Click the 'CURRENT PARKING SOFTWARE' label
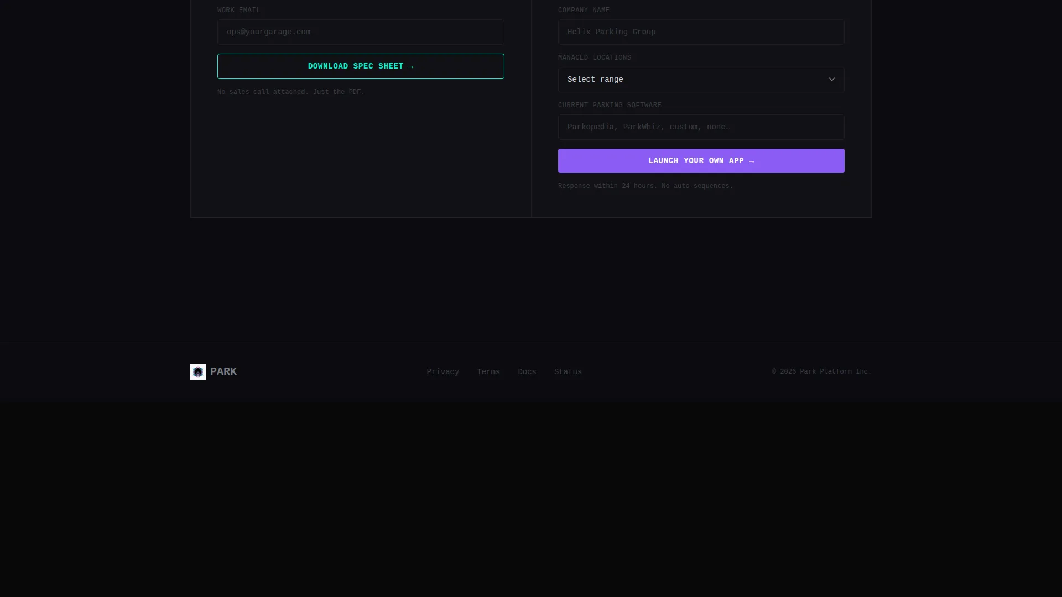 point(610,106)
